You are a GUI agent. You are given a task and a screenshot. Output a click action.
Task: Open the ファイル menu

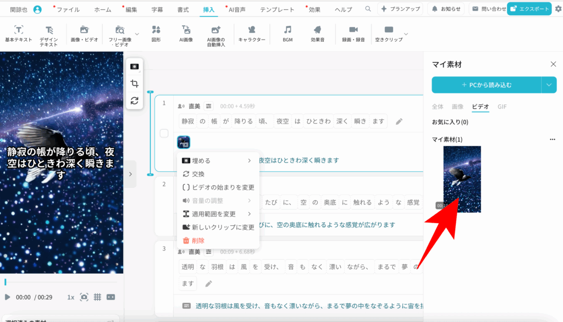[68, 10]
